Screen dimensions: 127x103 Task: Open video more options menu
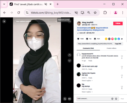[x=70, y=21]
